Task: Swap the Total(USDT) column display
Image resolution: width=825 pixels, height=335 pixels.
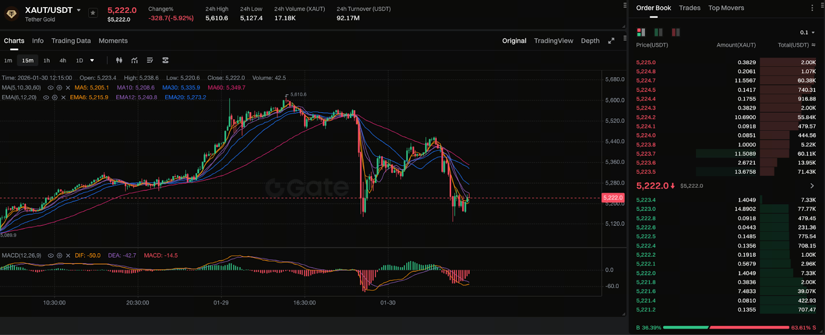Action: pyautogui.click(x=814, y=45)
